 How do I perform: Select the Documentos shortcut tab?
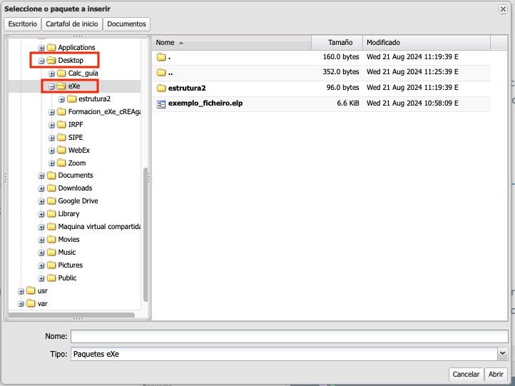pyautogui.click(x=126, y=24)
